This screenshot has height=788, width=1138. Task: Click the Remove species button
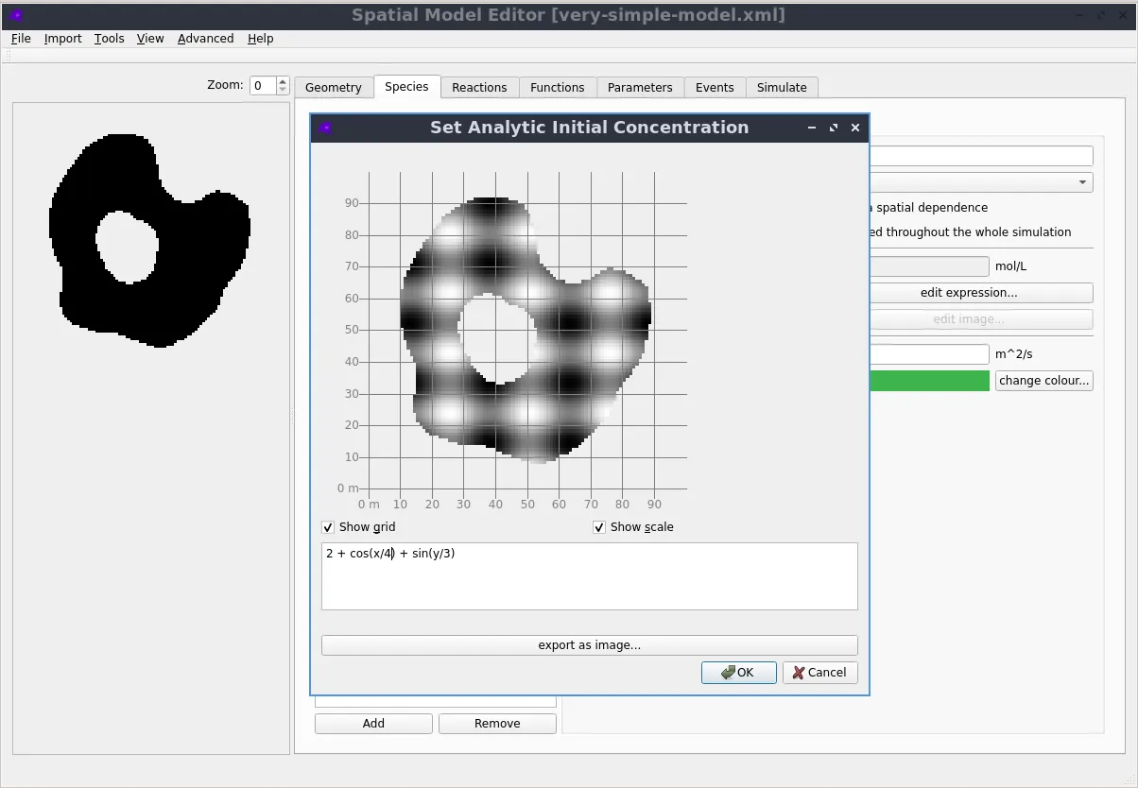[x=497, y=724]
